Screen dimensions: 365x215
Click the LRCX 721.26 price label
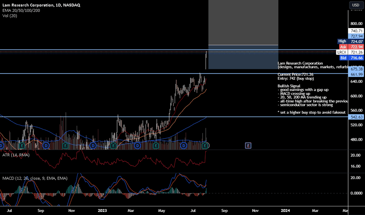click(350, 52)
